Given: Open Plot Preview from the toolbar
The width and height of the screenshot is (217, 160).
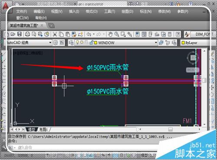Looking at the screenshot, I should point(34,34).
